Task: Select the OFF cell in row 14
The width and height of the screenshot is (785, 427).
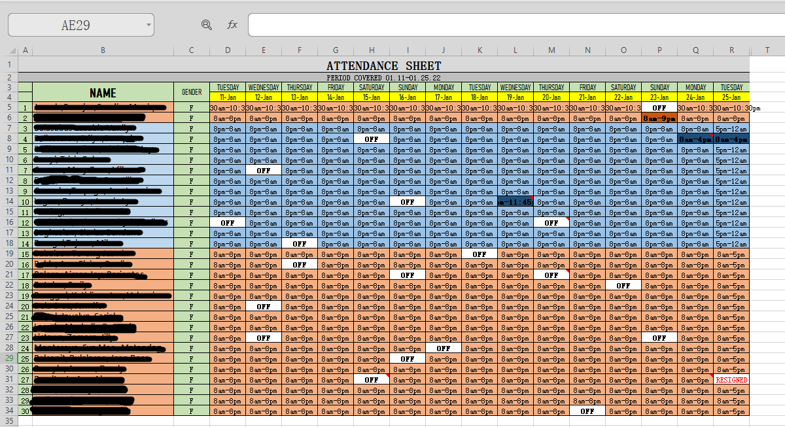Action: [x=408, y=202]
